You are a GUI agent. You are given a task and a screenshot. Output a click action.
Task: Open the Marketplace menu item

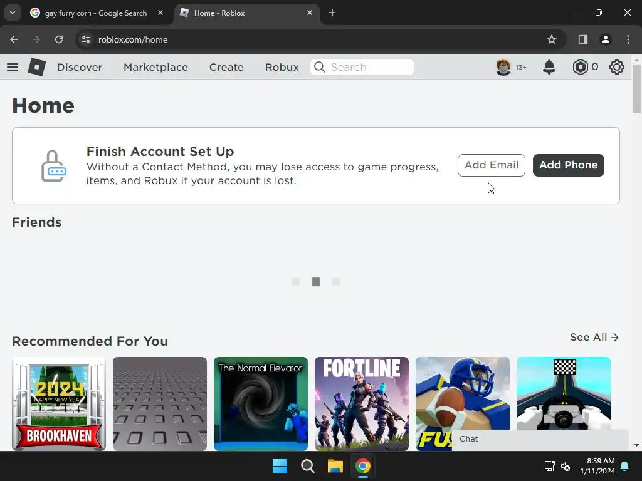click(x=155, y=67)
